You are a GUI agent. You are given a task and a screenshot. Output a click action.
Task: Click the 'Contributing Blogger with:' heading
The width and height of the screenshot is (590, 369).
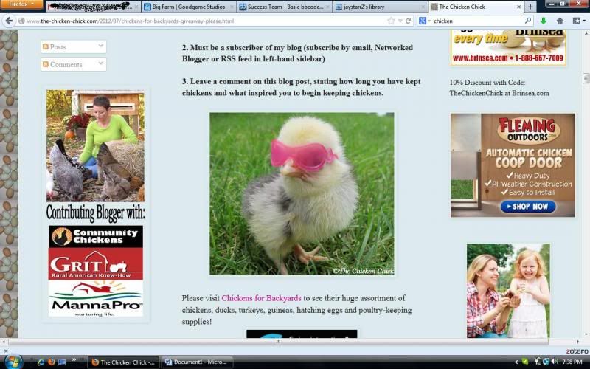pyautogui.click(x=96, y=213)
